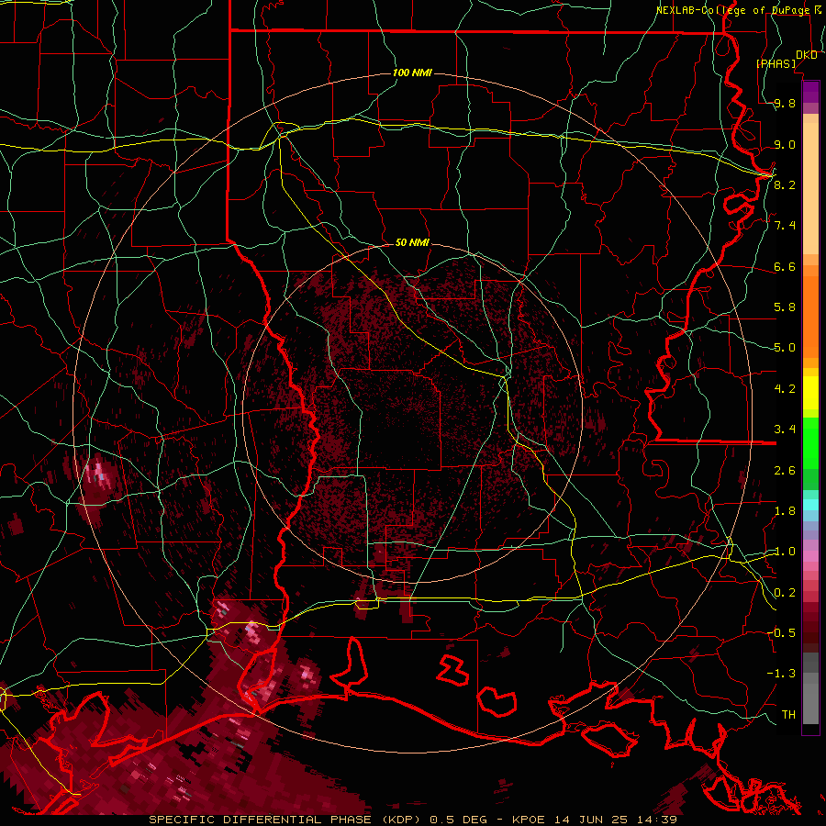This screenshot has width=826, height=826.
Task: Click the KDP product caption at bottom
Action: point(413,820)
